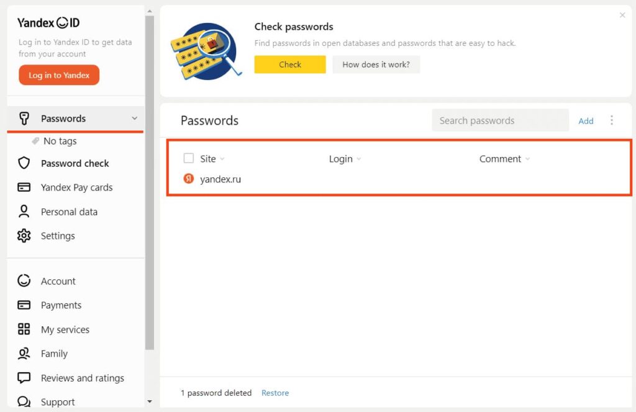Open the Site column sort dropdown
Viewport: 636px width, 412px height.
coord(222,159)
